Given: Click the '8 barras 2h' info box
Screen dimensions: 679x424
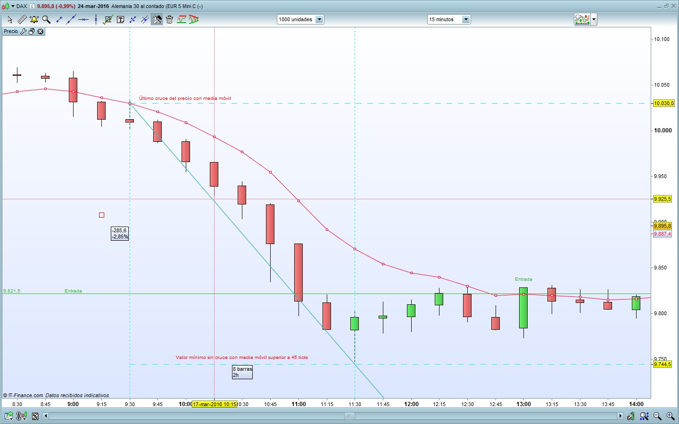Looking at the screenshot, I should pyautogui.click(x=242, y=372).
